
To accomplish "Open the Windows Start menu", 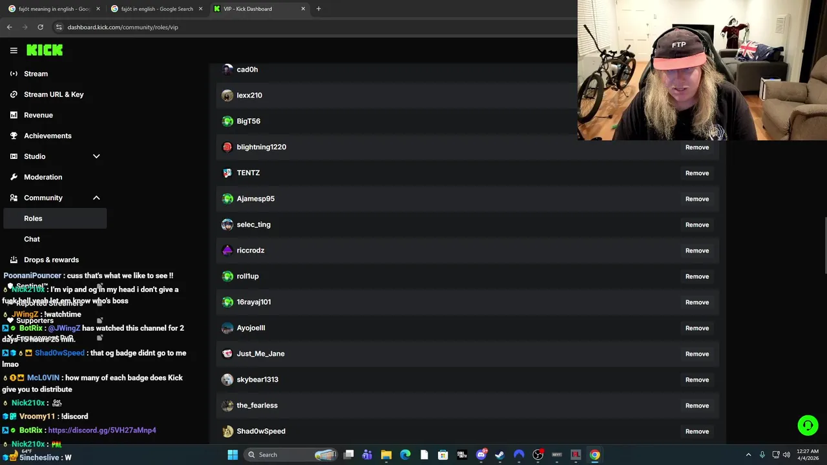I will (x=233, y=455).
